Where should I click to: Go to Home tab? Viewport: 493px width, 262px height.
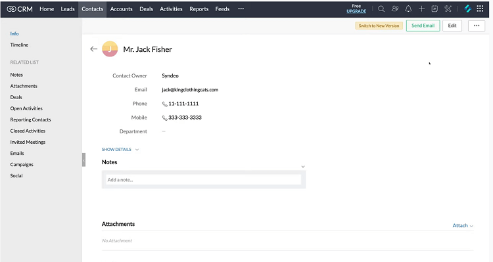tap(47, 9)
